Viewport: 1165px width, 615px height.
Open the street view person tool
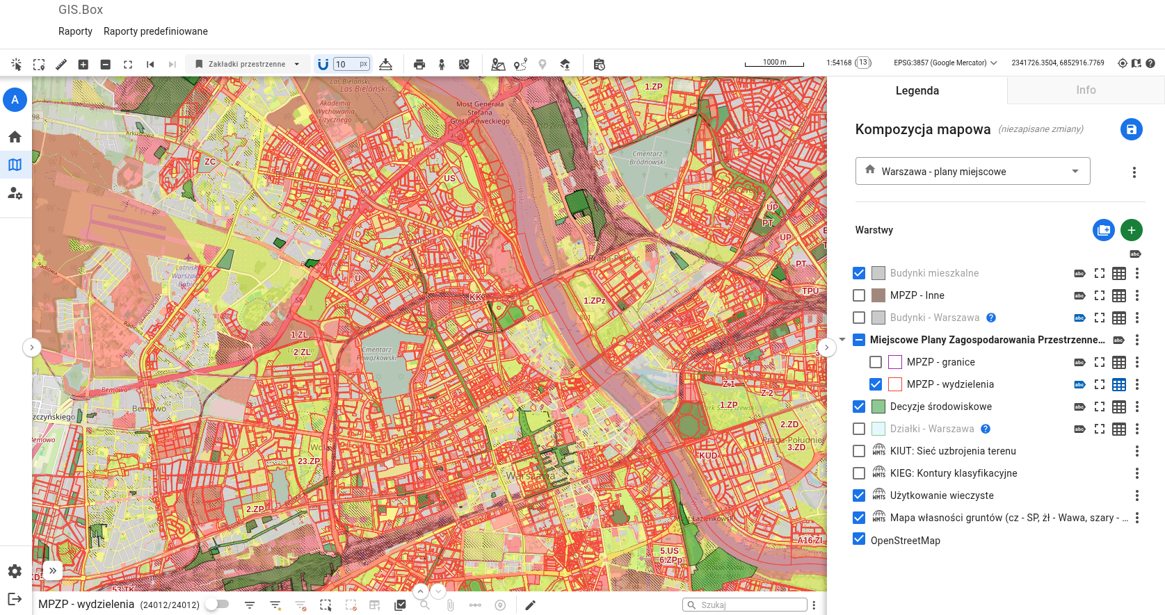click(x=442, y=65)
